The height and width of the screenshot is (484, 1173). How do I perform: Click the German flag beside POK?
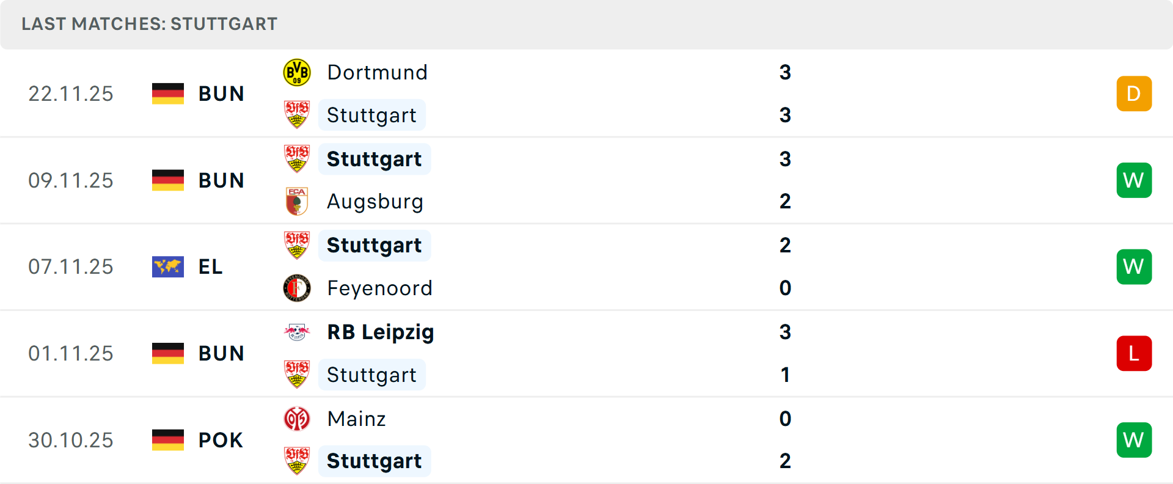[168, 440]
